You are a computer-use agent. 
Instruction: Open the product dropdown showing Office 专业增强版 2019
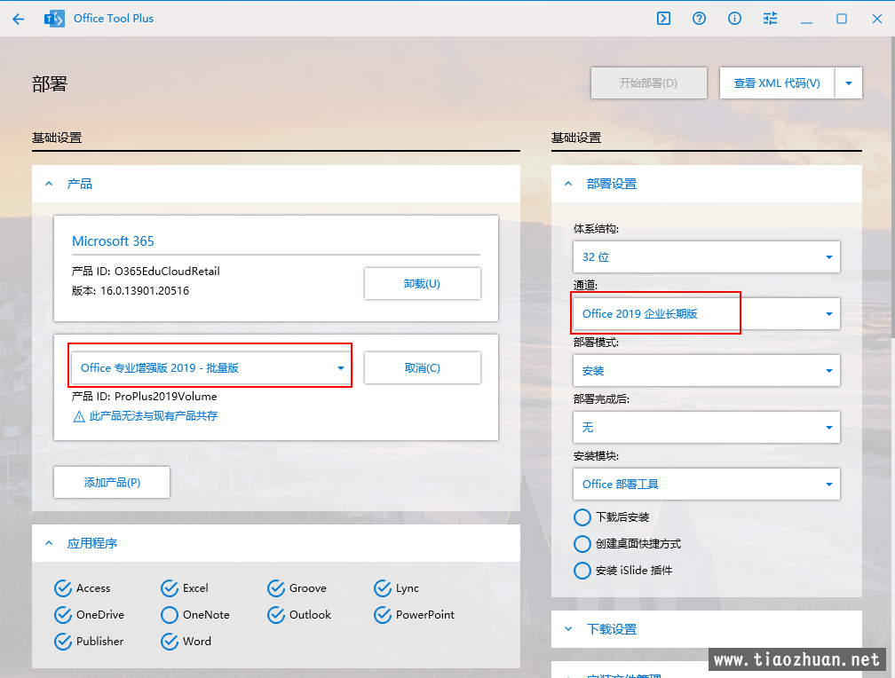[210, 367]
